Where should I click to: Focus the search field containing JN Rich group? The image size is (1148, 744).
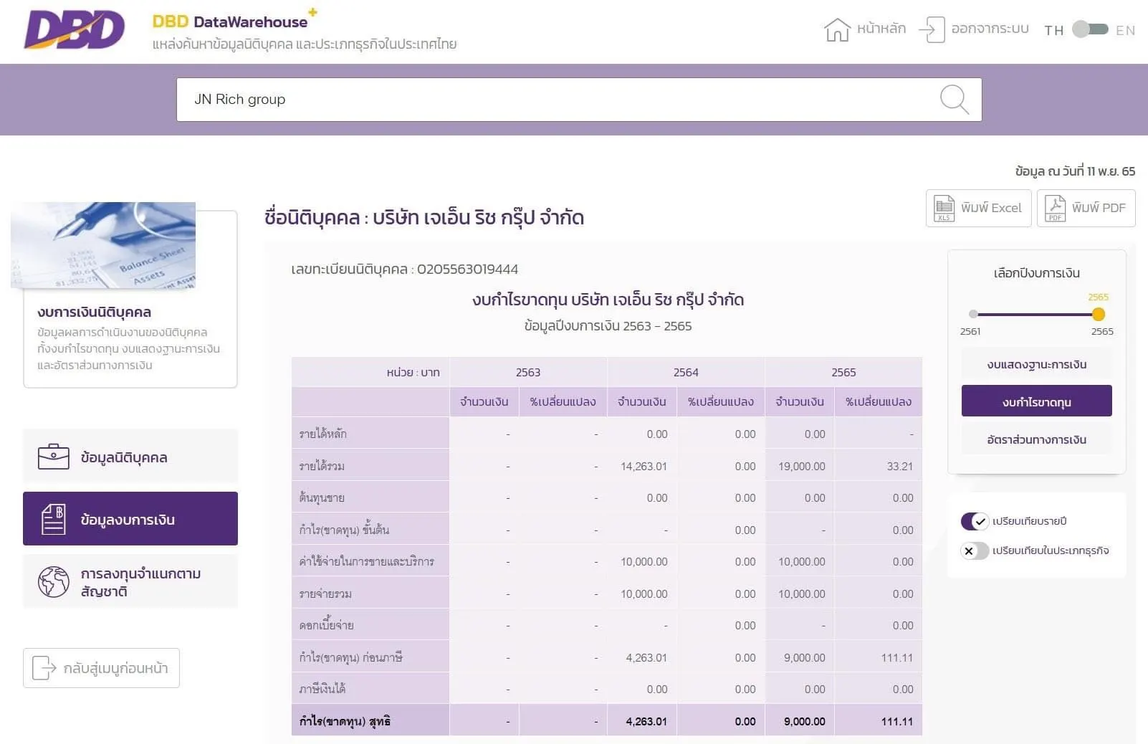(x=579, y=100)
